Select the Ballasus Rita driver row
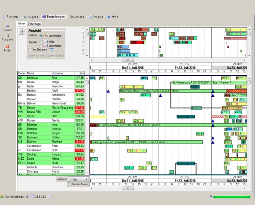The width and height of the screenshot is (255, 205). tap(51, 78)
